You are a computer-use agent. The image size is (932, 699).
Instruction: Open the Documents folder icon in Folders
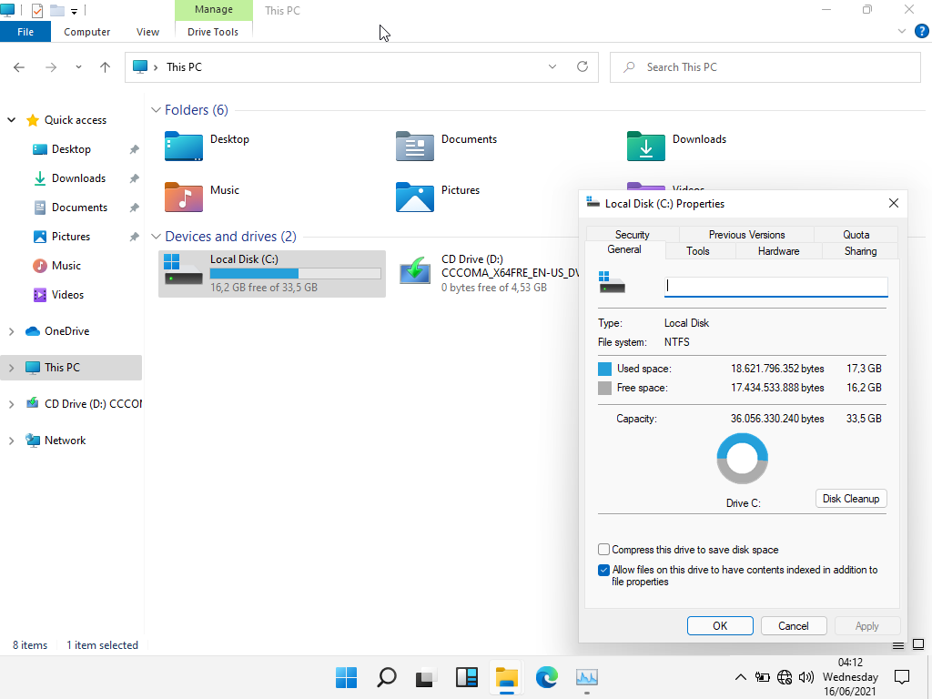click(x=415, y=147)
